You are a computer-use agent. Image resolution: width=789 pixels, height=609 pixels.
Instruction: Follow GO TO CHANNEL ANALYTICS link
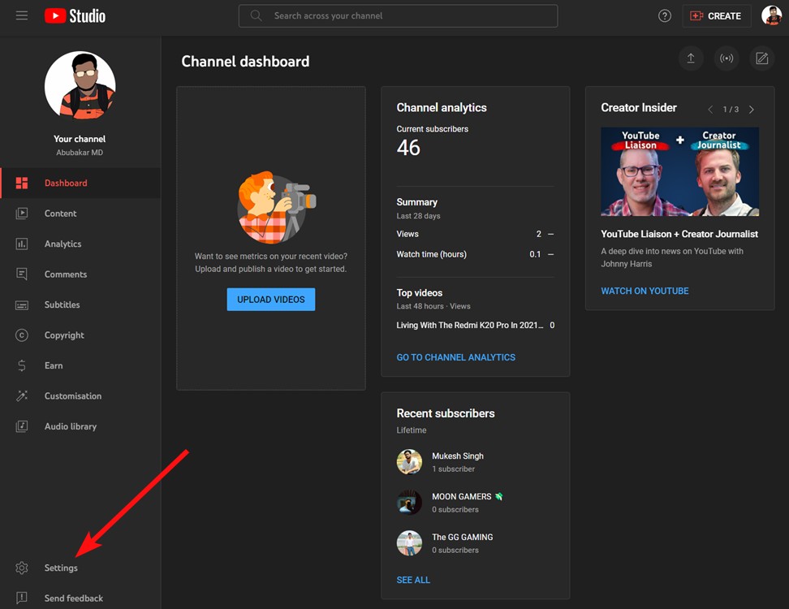pyautogui.click(x=456, y=357)
